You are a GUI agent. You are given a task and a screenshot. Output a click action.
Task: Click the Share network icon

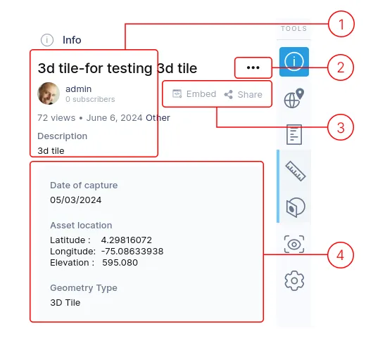[x=228, y=95]
